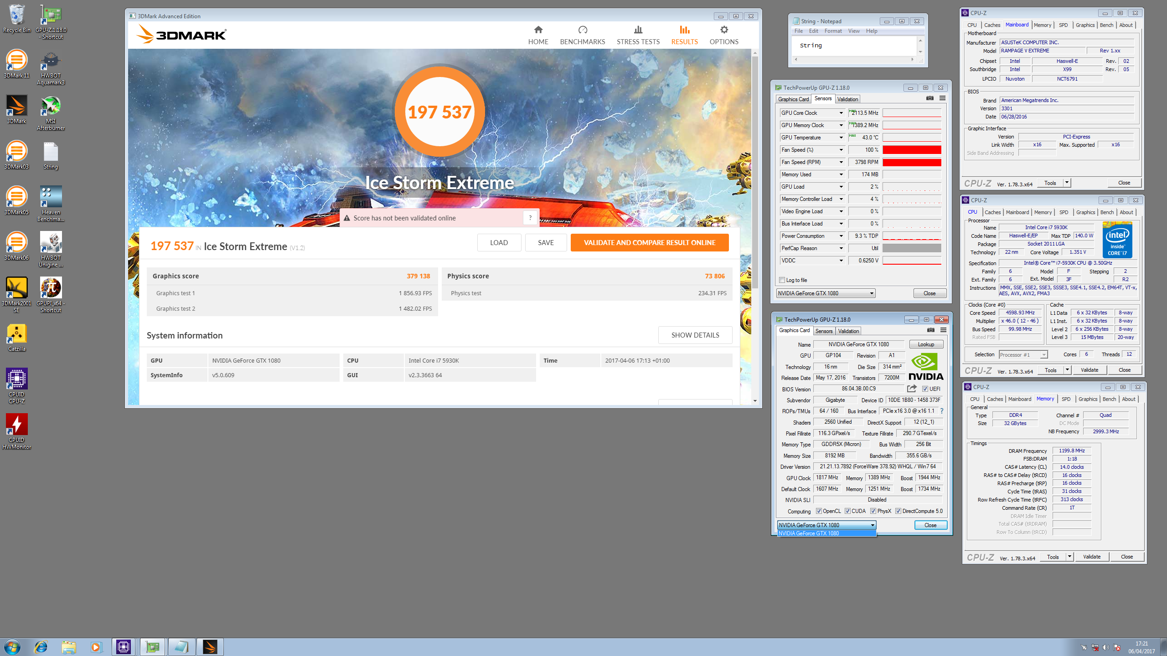The height and width of the screenshot is (656, 1167).
Task: Open 3DMark BENCHMARKS section
Action: [582, 36]
